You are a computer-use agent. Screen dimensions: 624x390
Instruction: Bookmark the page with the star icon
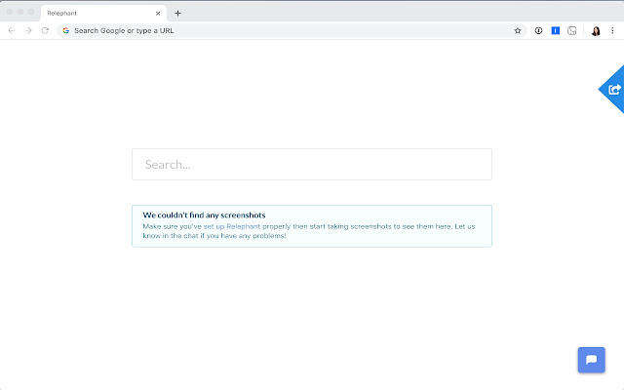(x=518, y=30)
